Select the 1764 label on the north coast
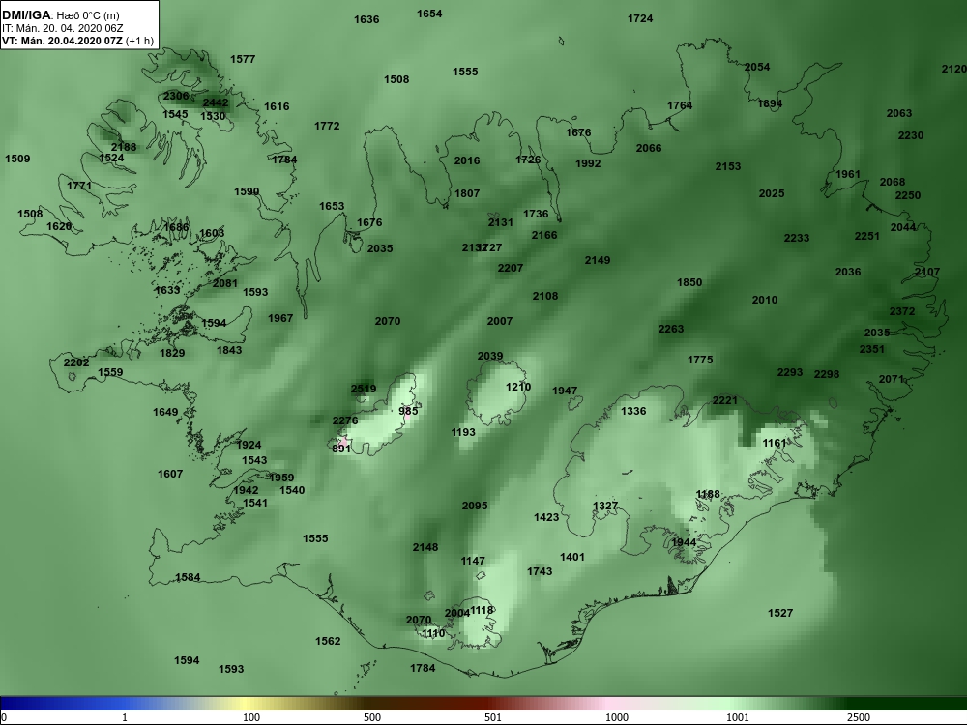 (680, 105)
